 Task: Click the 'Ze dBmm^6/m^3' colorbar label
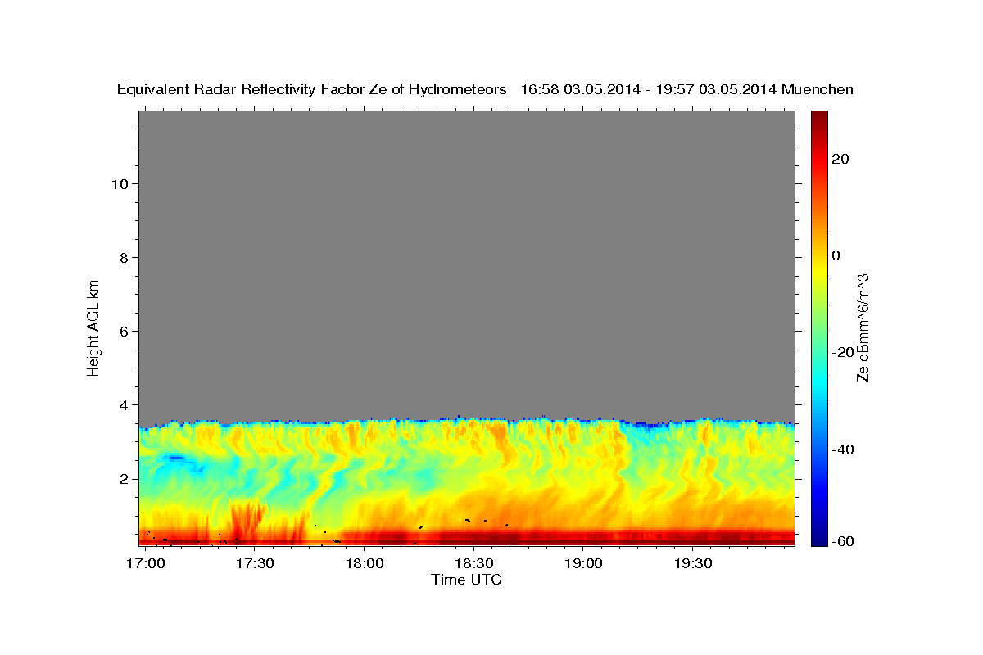tap(863, 327)
